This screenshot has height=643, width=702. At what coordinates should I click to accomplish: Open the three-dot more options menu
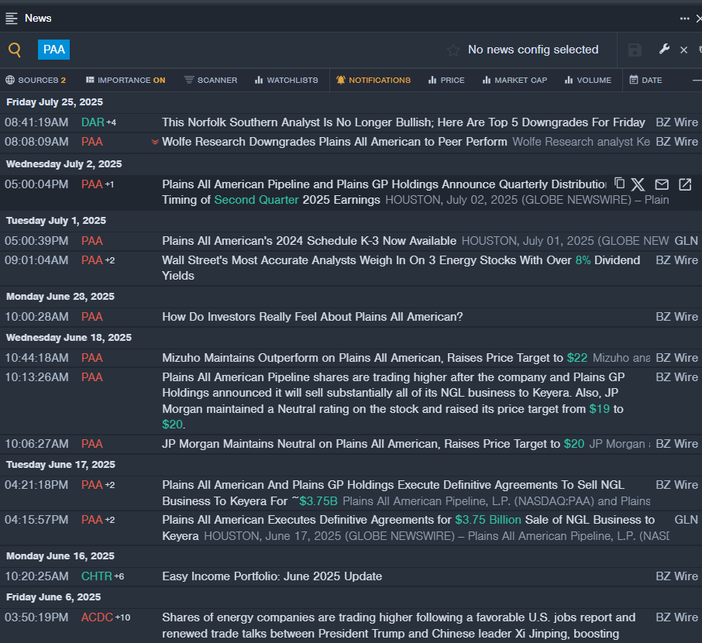684,19
